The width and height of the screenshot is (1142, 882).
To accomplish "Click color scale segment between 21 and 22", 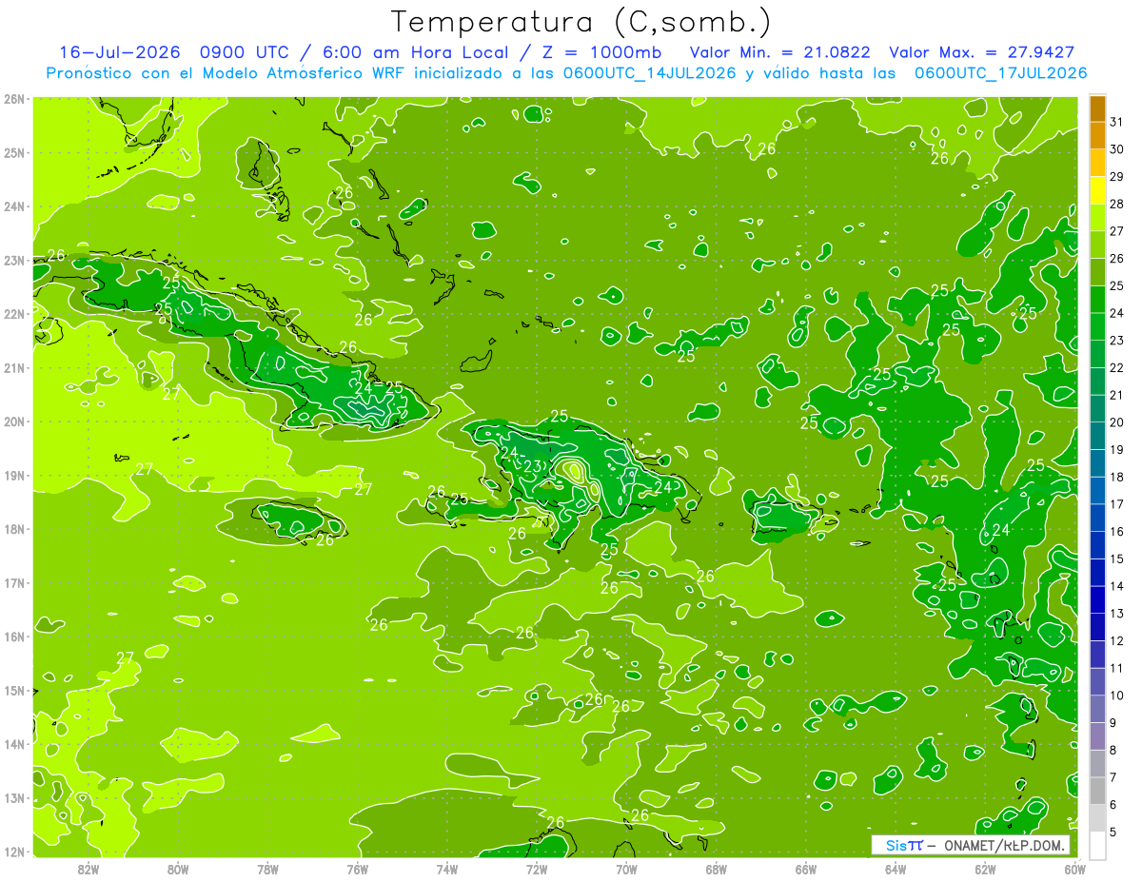I will (x=1097, y=382).
